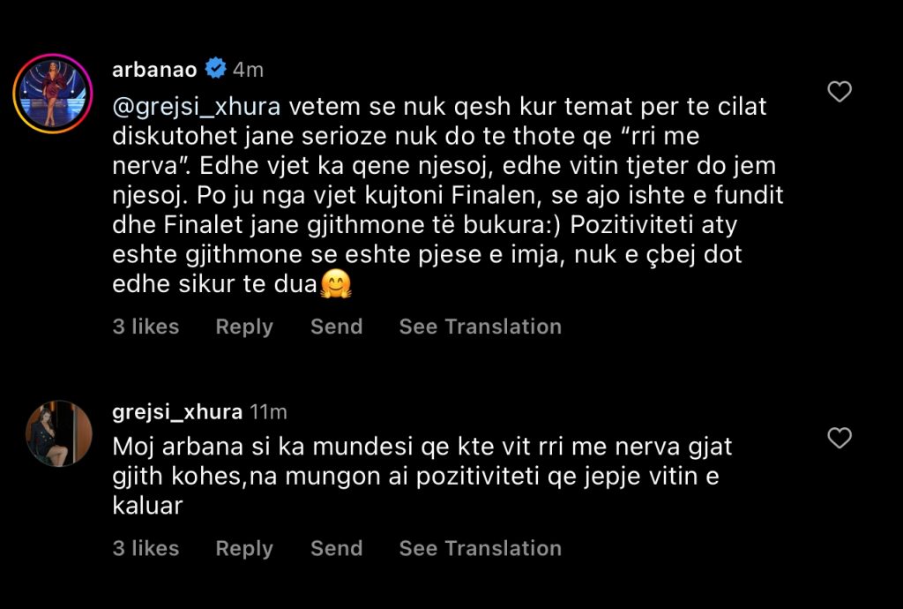
Task: Open the grejsi_xhura username above the second comment
Action: [177, 412]
